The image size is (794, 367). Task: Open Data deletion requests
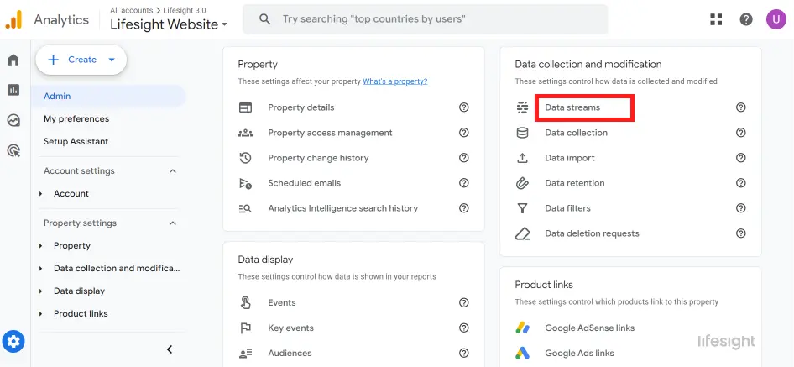(x=592, y=233)
